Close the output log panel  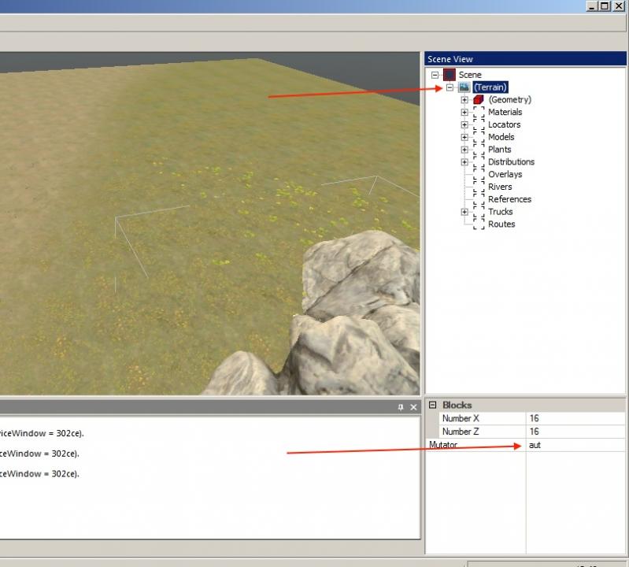pos(413,407)
